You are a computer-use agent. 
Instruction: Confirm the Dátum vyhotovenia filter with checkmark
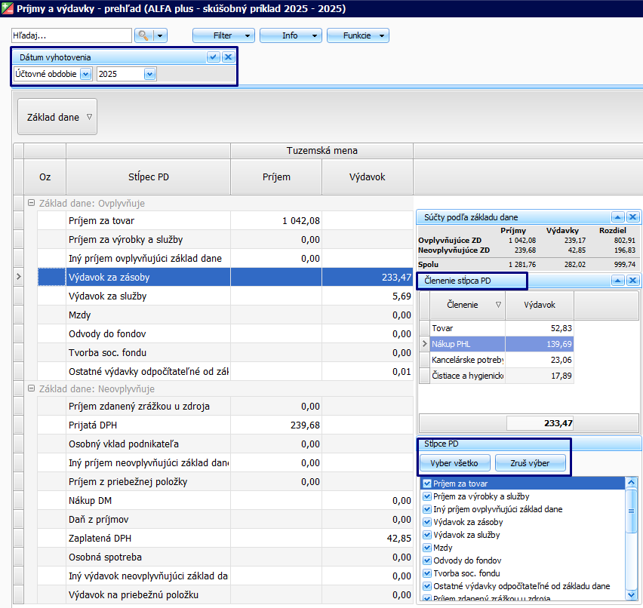coord(214,57)
